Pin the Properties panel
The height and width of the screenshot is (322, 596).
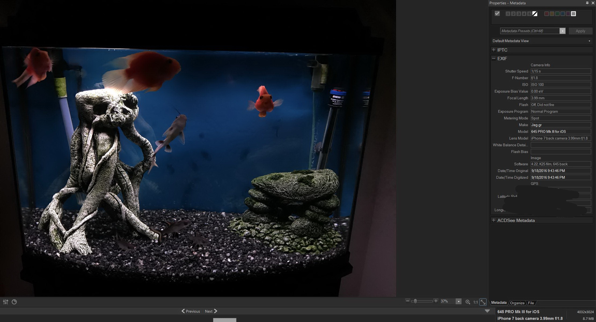coord(587,3)
